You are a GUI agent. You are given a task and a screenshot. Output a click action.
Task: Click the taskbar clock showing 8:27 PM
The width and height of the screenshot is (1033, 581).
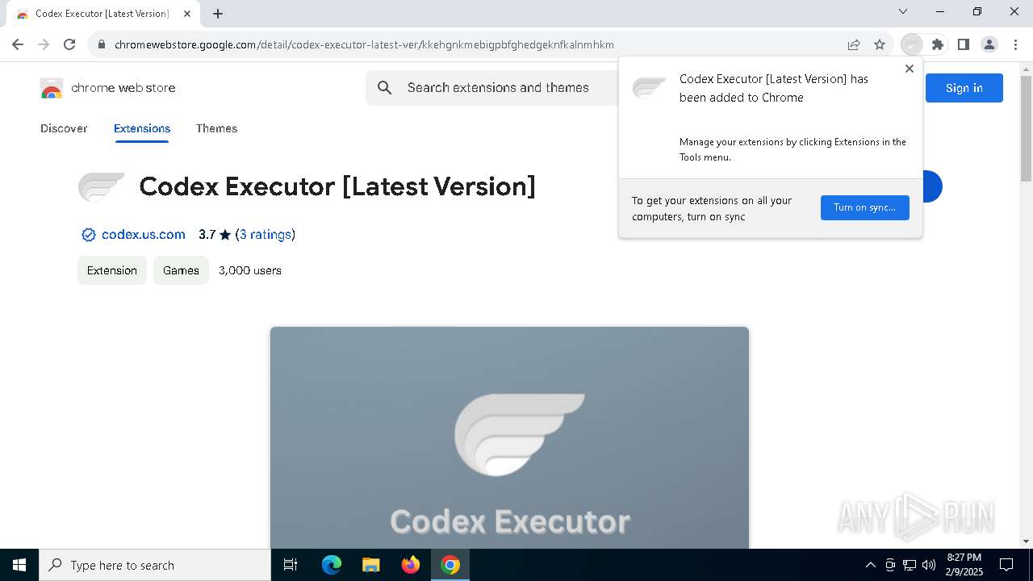click(964, 565)
